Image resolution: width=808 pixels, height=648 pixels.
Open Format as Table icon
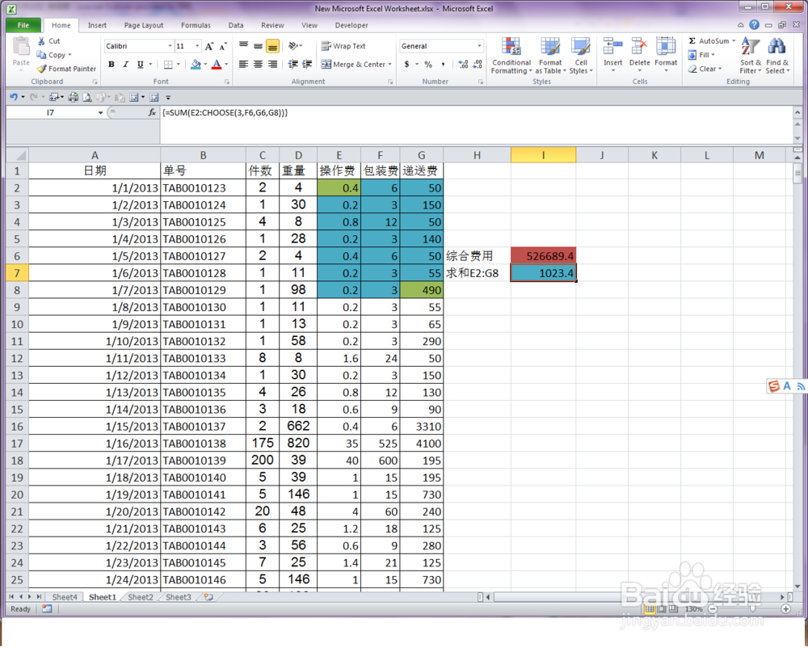[549, 47]
